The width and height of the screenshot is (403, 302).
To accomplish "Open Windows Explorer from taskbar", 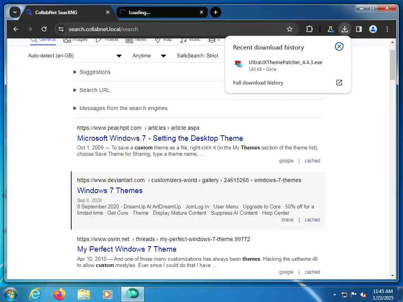I will 84,295.
